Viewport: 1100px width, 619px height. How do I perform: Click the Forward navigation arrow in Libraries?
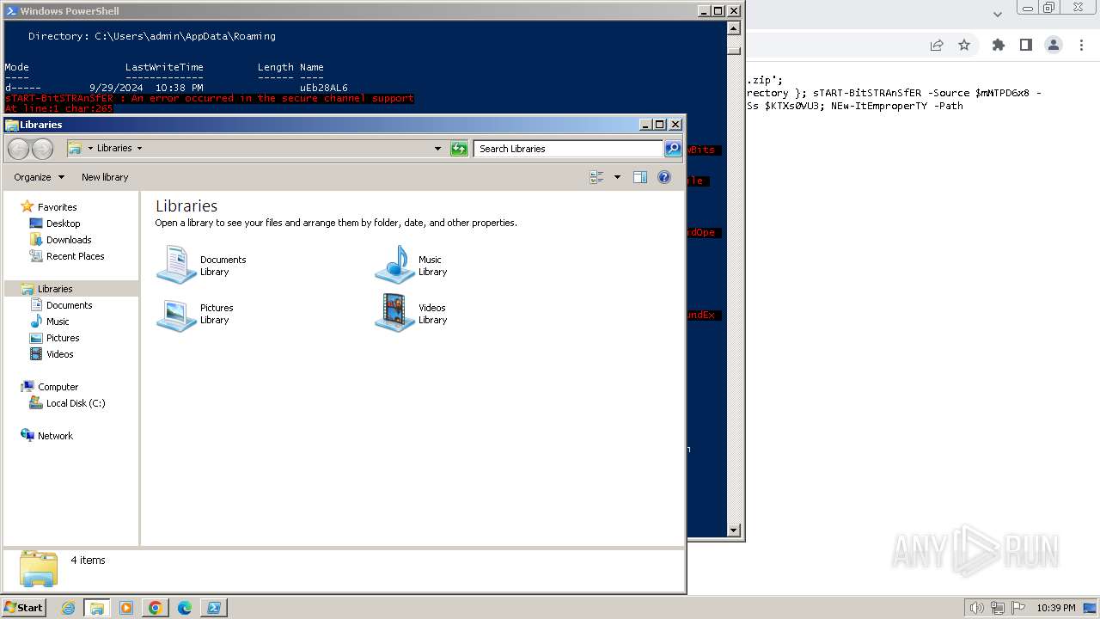click(x=42, y=149)
